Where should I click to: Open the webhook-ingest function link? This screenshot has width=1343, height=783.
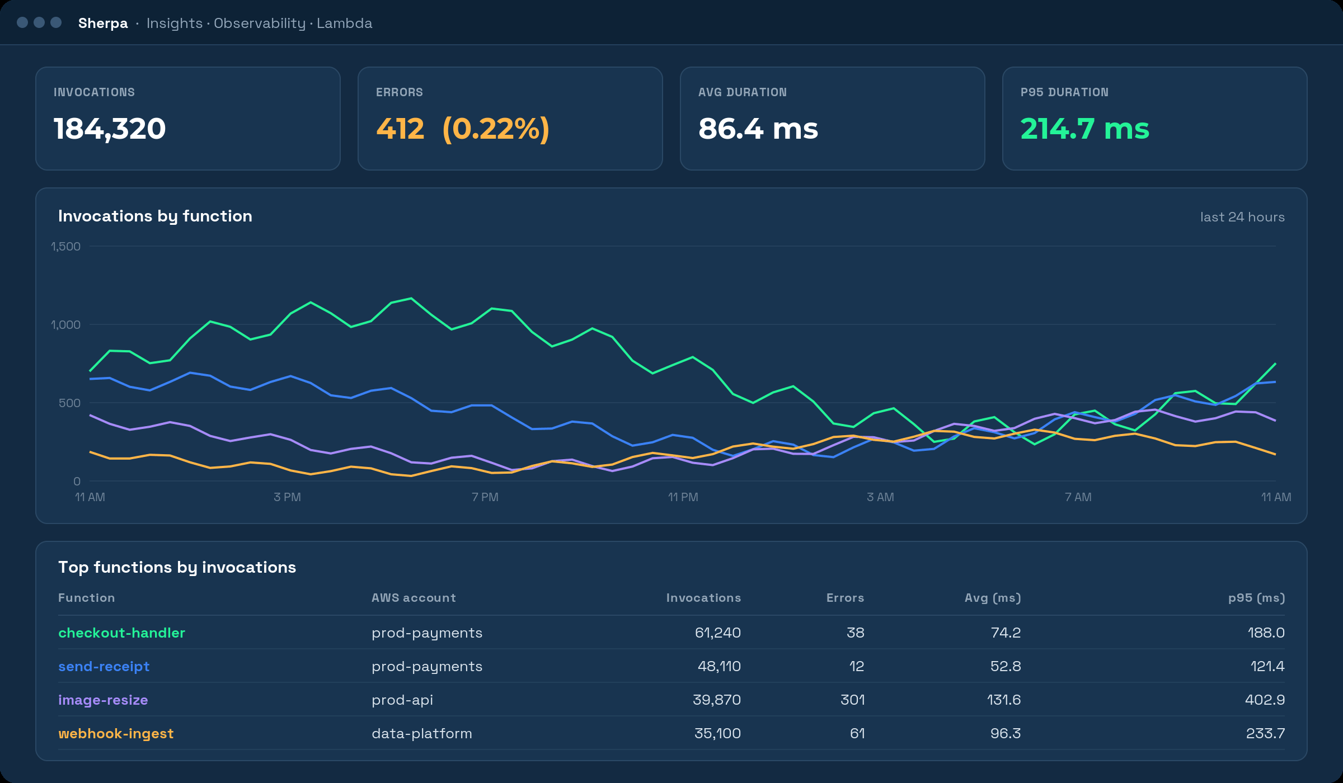[116, 733]
